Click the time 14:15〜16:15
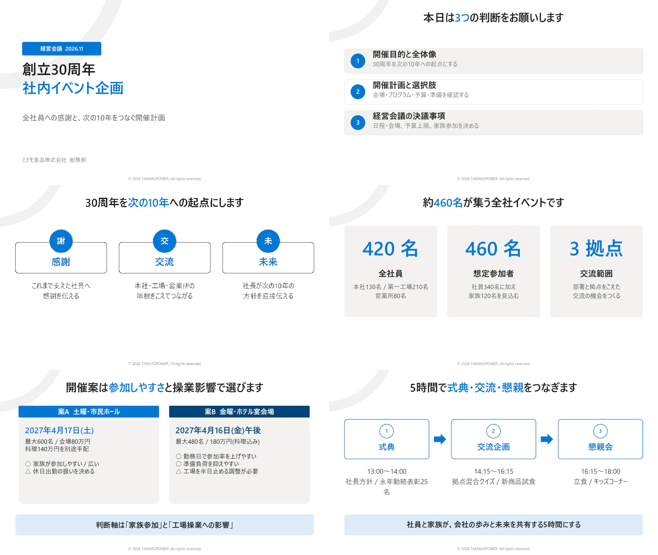 click(x=493, y=472)
